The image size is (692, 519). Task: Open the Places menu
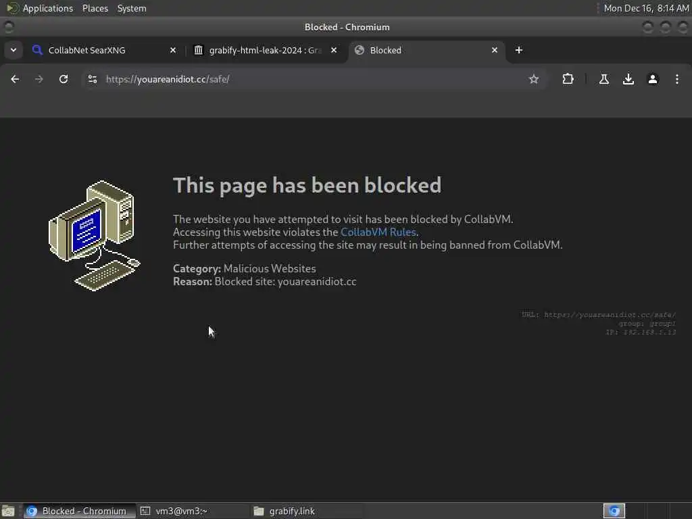(x=95, y=8)
